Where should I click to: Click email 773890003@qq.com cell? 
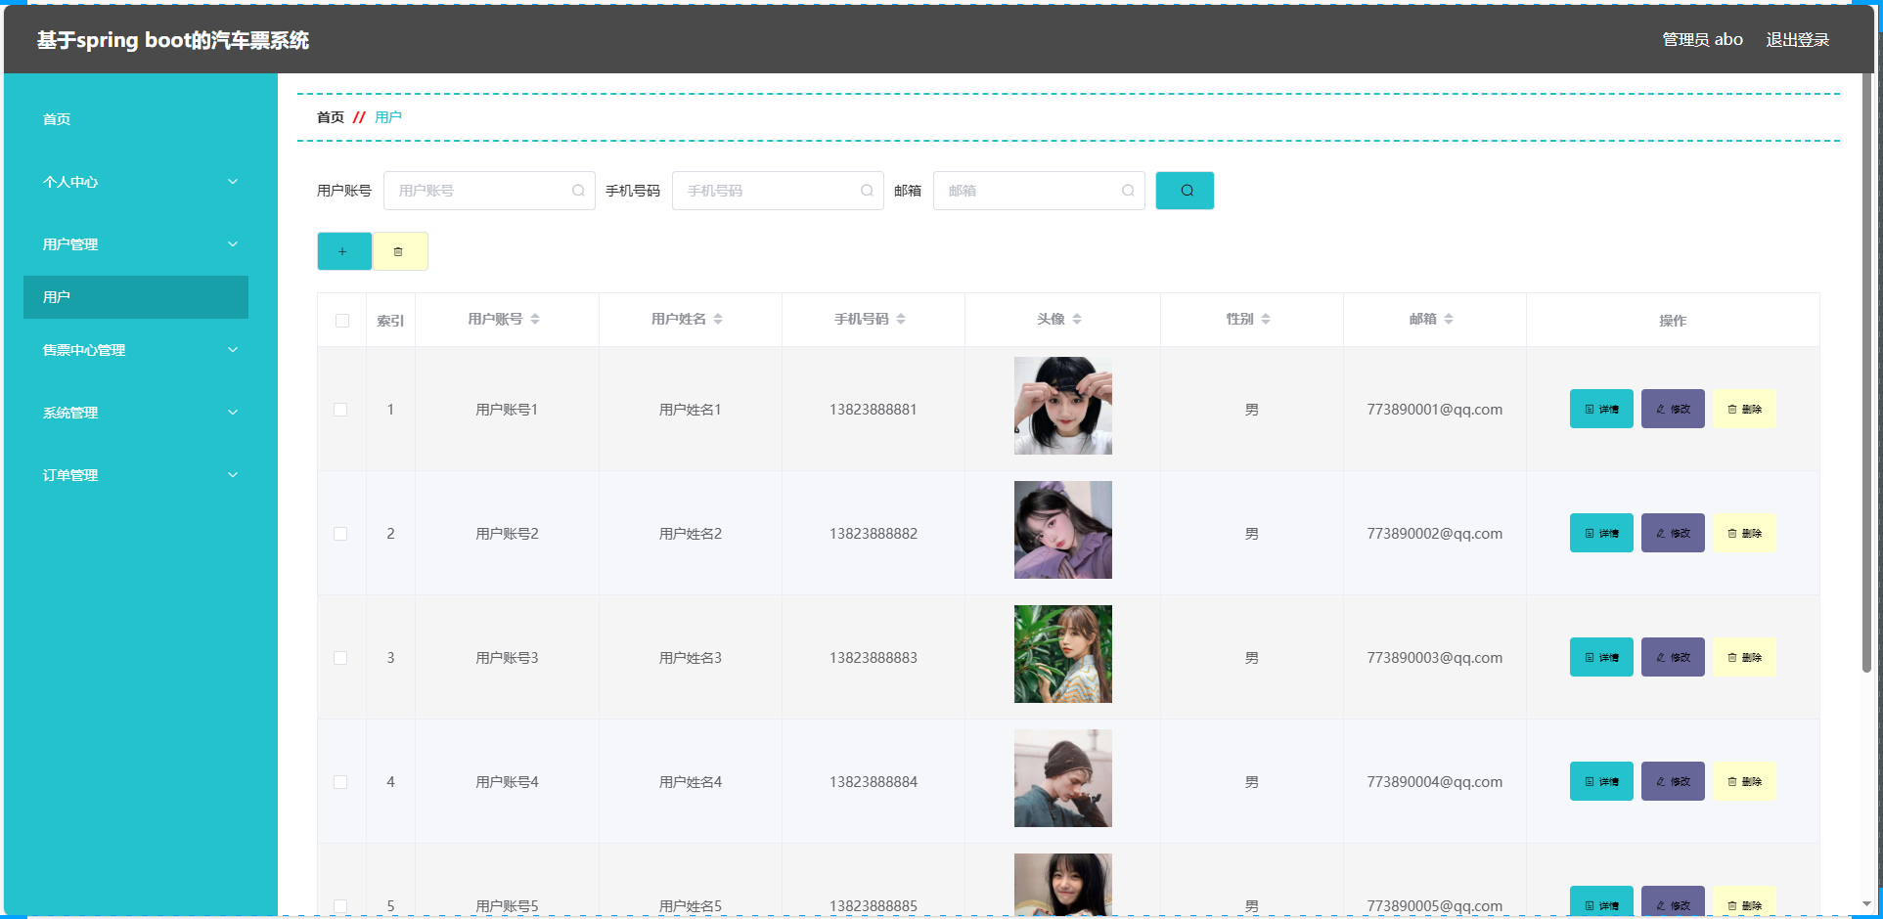(x=1435, y=658)
